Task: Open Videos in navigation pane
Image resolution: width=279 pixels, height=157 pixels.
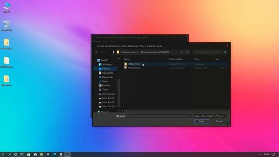Action: pos(105,89)
